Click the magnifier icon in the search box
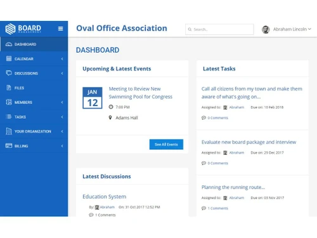The width and height of the screenshot is (317, 238). pyautogui.click(x=190, y=29)
